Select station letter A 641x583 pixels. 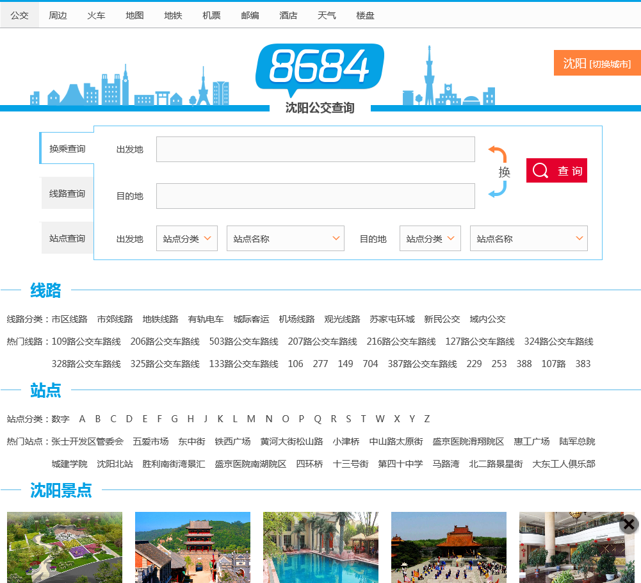tap(82, 419)
